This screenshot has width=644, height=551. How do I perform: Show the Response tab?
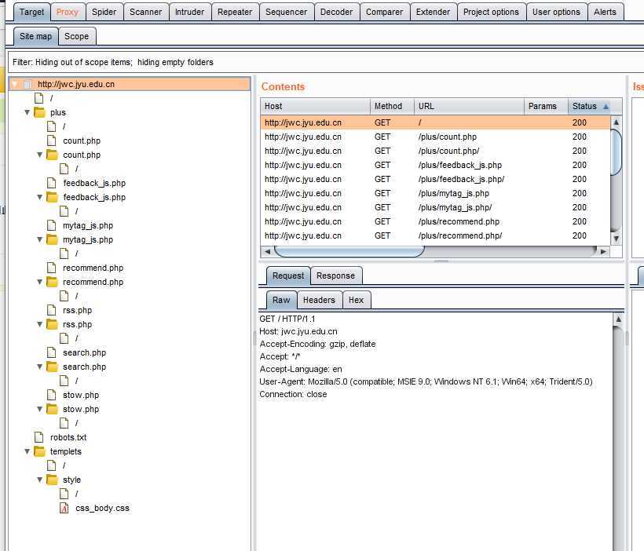335,275
